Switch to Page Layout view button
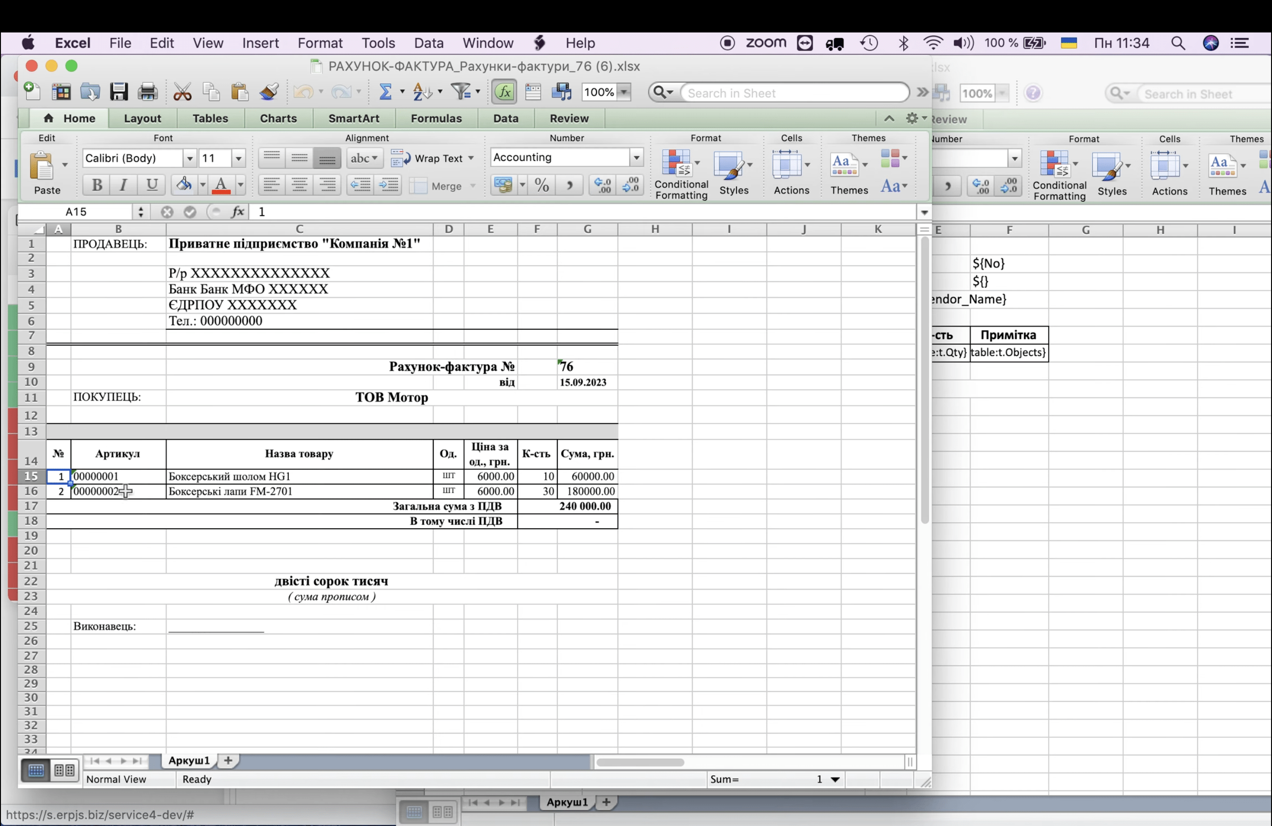 coord(64,770)
